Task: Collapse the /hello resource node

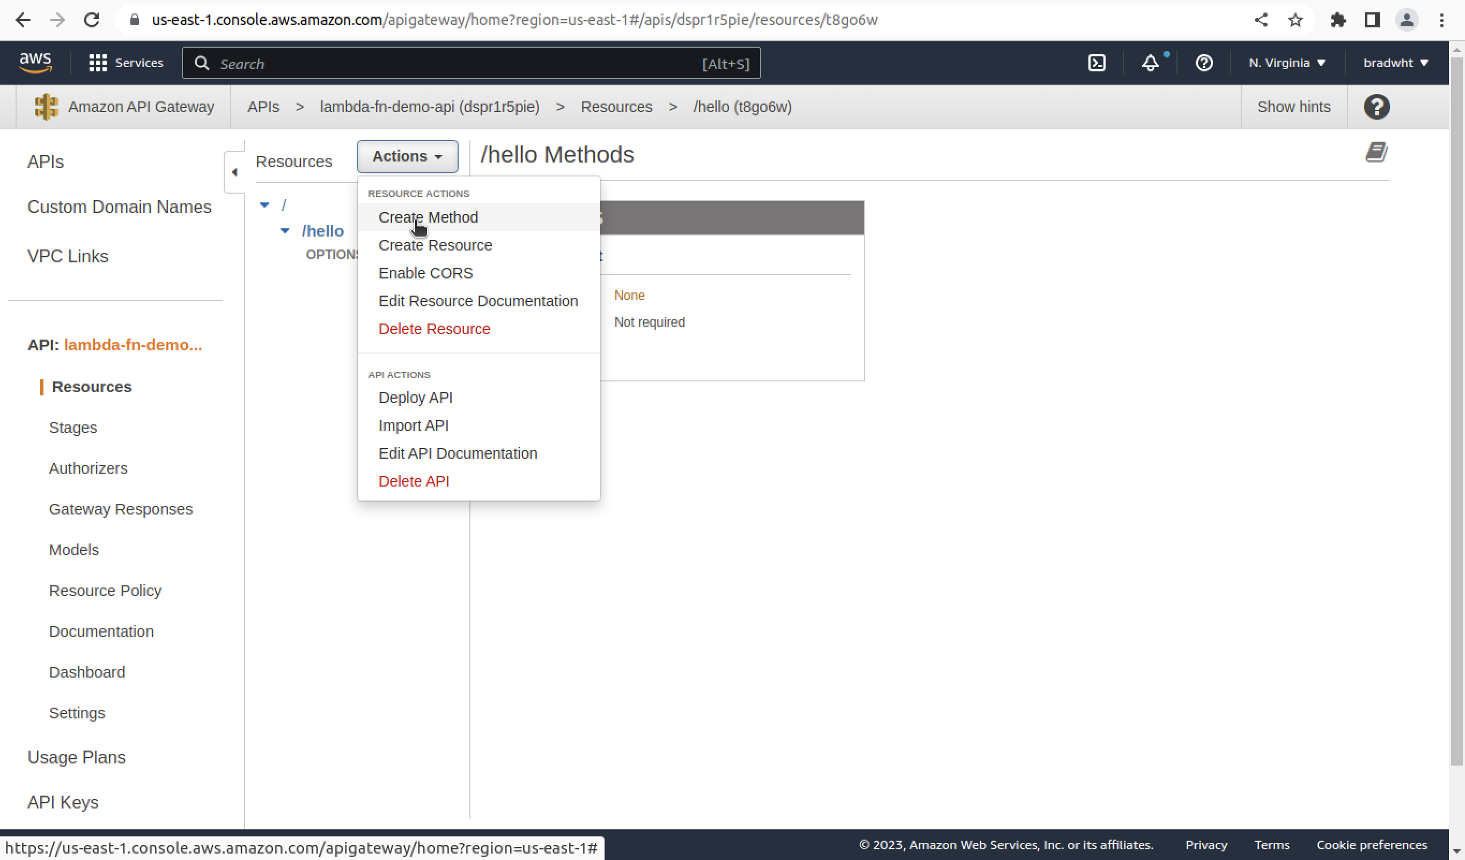Action: point(285,231)
